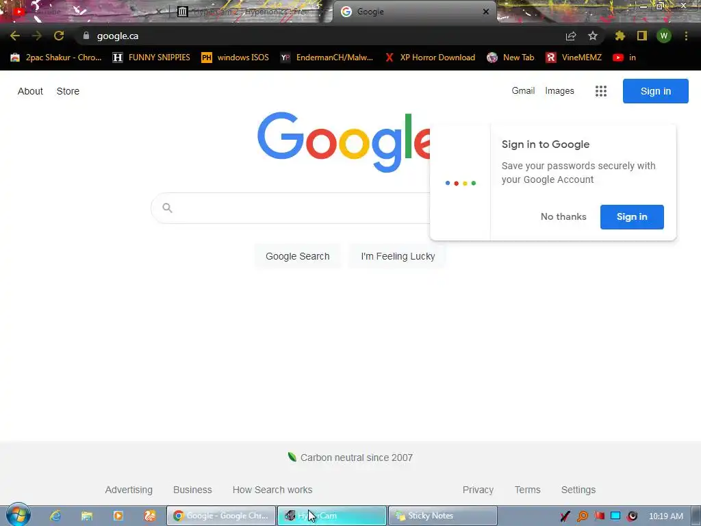
Task: Dismiss the popup with No thanks
Action: coord(563,217)
